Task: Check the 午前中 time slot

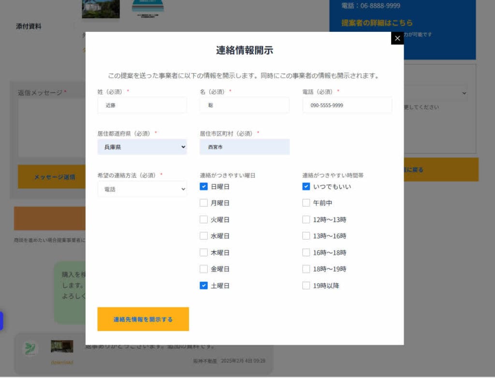Action: coord(306,203)
